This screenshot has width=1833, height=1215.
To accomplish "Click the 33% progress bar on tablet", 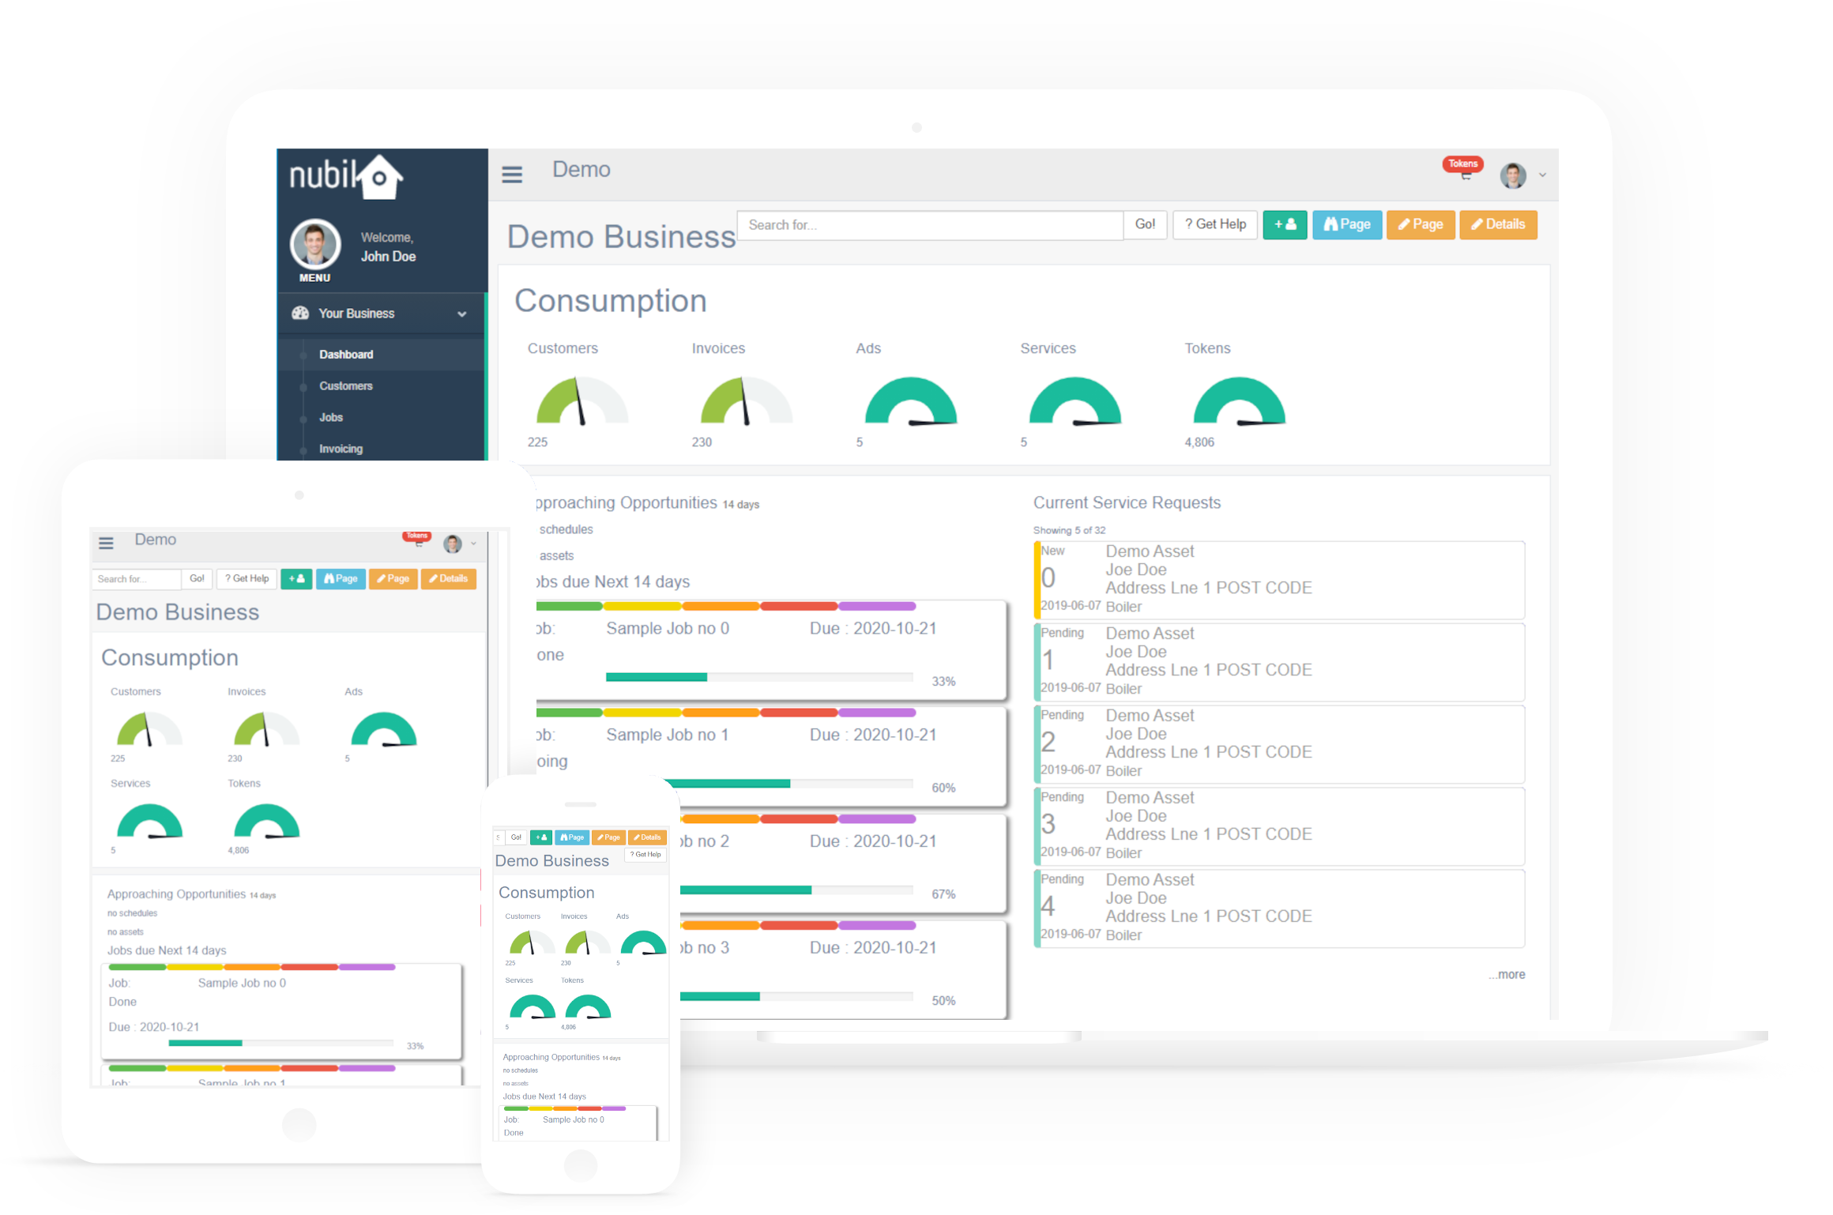I will coord(281,1043).
